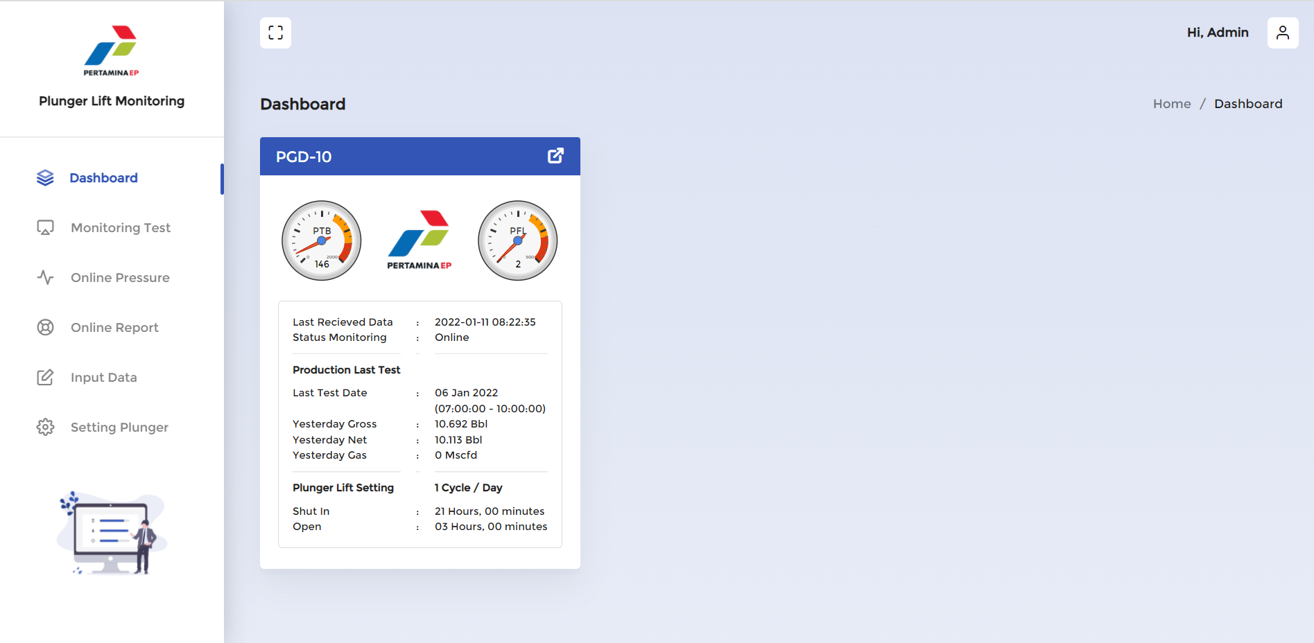Open the Input Data page

click(x=103, y=378)
